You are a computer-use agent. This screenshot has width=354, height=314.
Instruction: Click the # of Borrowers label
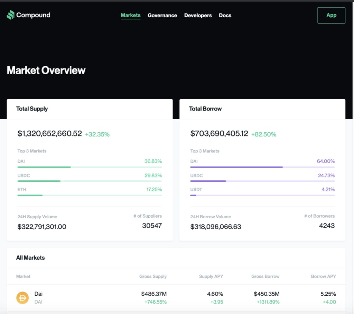(x=319, y=216)
